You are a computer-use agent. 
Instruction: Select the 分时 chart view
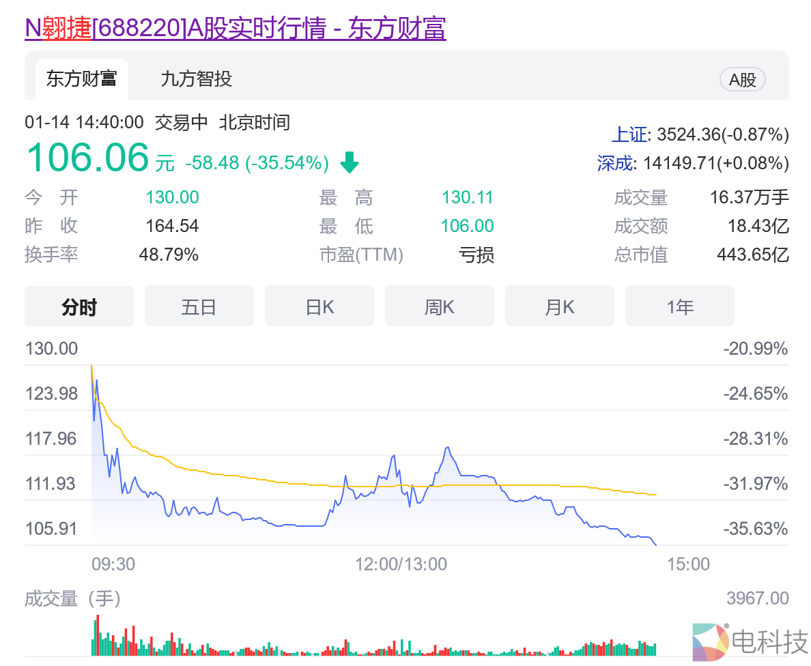(x=79, y=307)
